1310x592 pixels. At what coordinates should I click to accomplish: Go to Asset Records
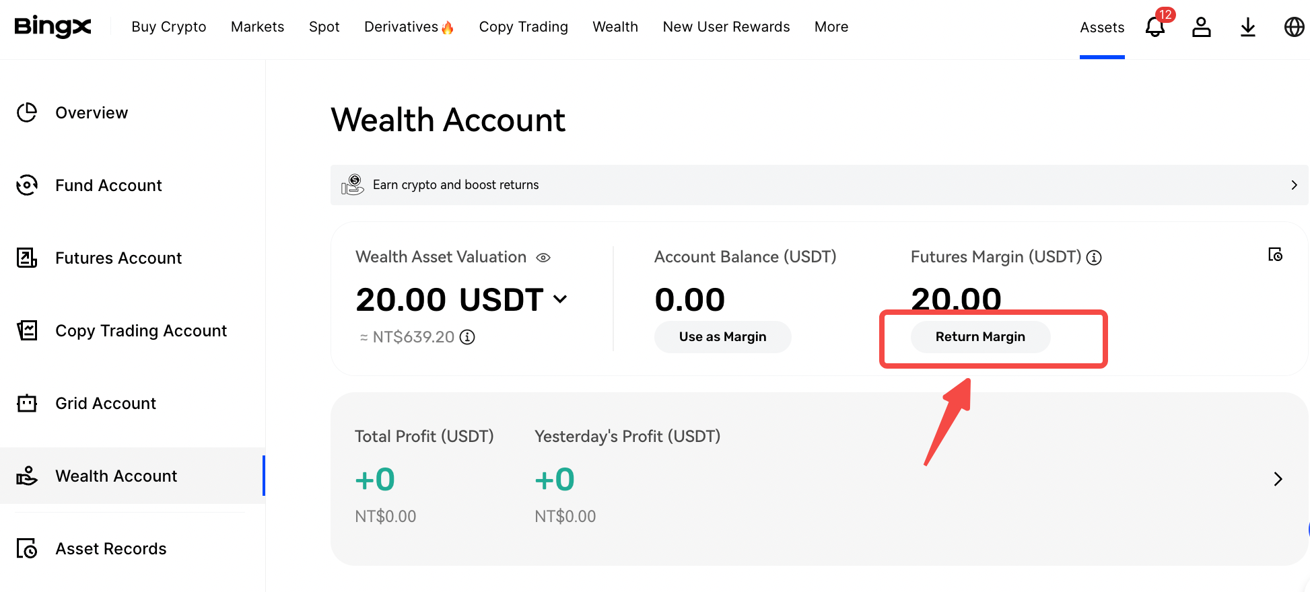110,549
